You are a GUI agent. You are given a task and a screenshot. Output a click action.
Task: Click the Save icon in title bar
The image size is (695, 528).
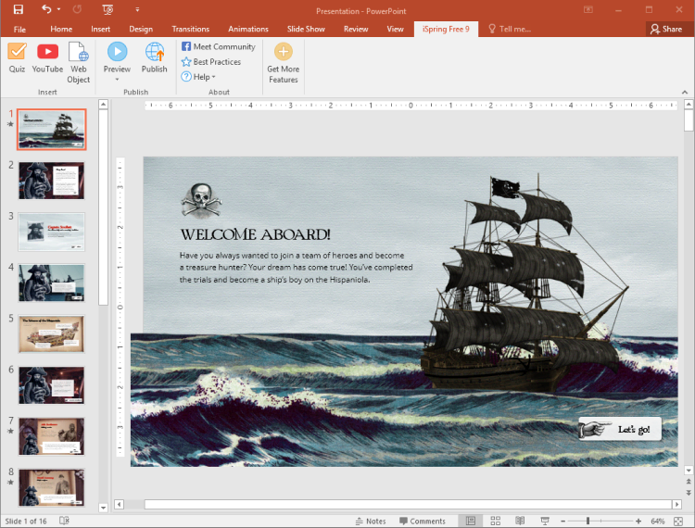coord(18,9)
